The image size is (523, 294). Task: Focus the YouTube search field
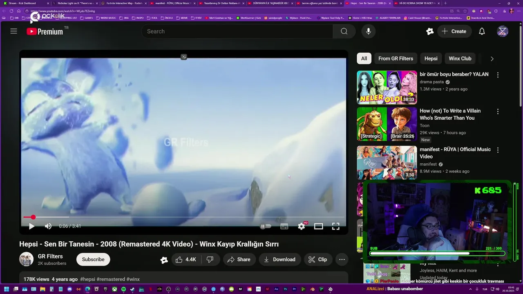237,31
